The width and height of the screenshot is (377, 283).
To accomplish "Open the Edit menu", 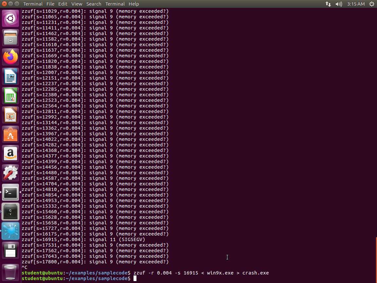I will coord(63,4).
